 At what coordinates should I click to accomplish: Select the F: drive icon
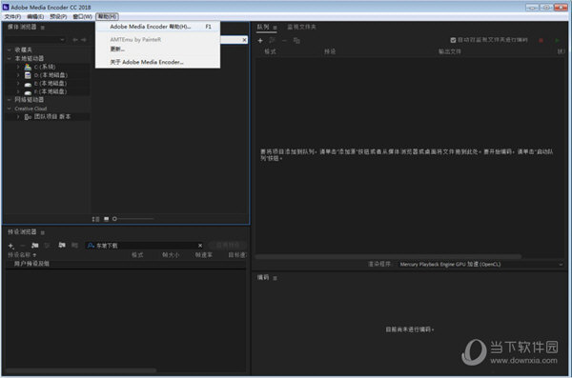[28, 92]
